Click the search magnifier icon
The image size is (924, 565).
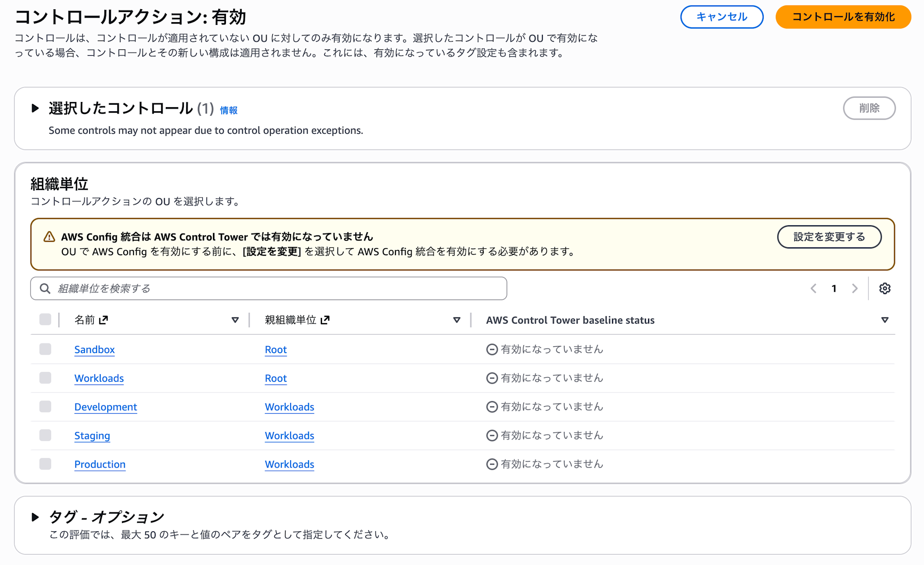click(x=45, y=288)
